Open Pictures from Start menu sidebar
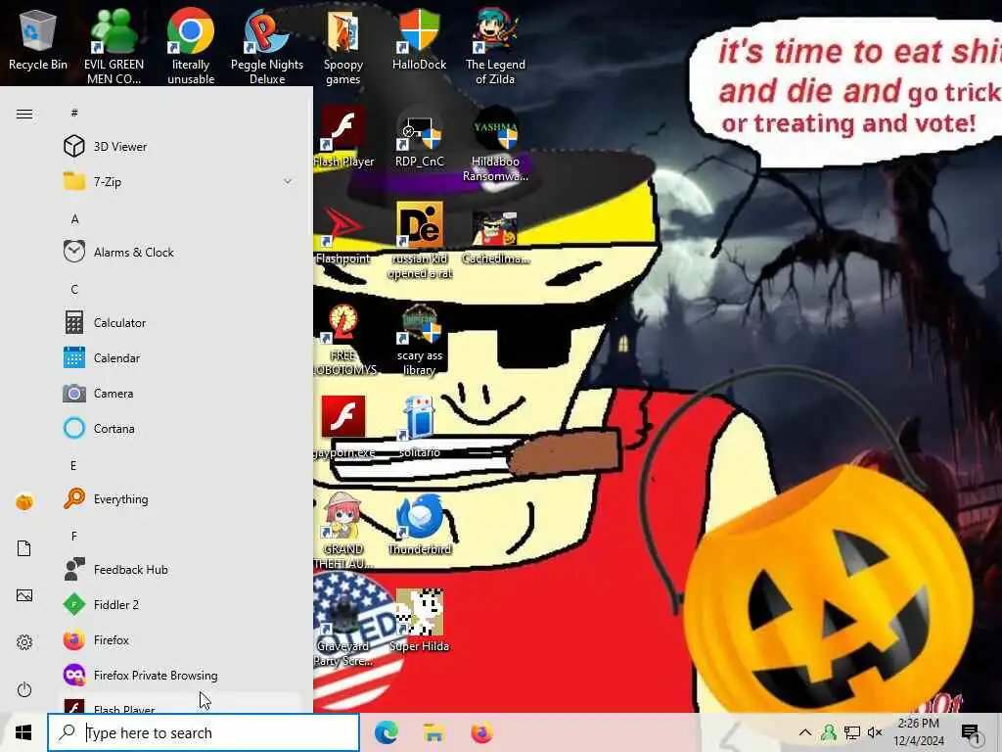The image size is (1002, 752). click(24, 595)
